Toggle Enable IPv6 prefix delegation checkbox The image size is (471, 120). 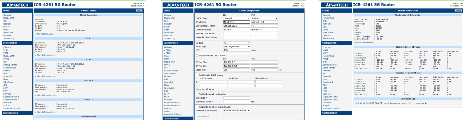197,94
